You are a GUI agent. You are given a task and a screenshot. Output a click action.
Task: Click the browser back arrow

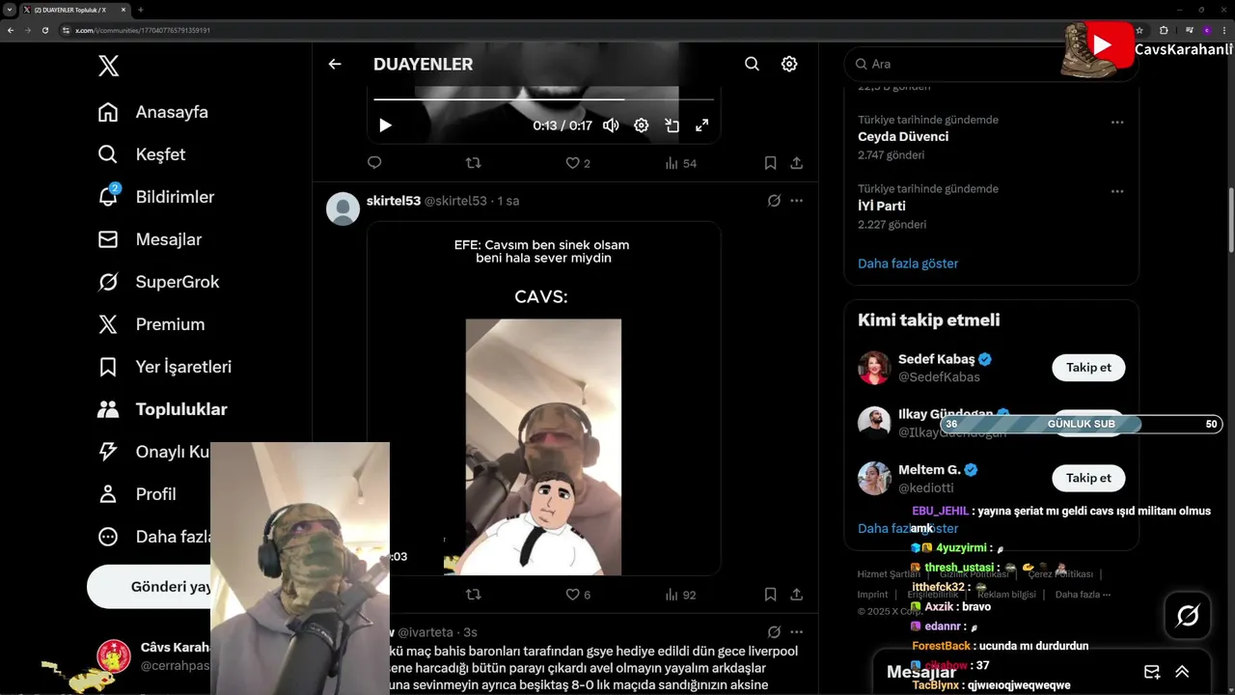11,30
